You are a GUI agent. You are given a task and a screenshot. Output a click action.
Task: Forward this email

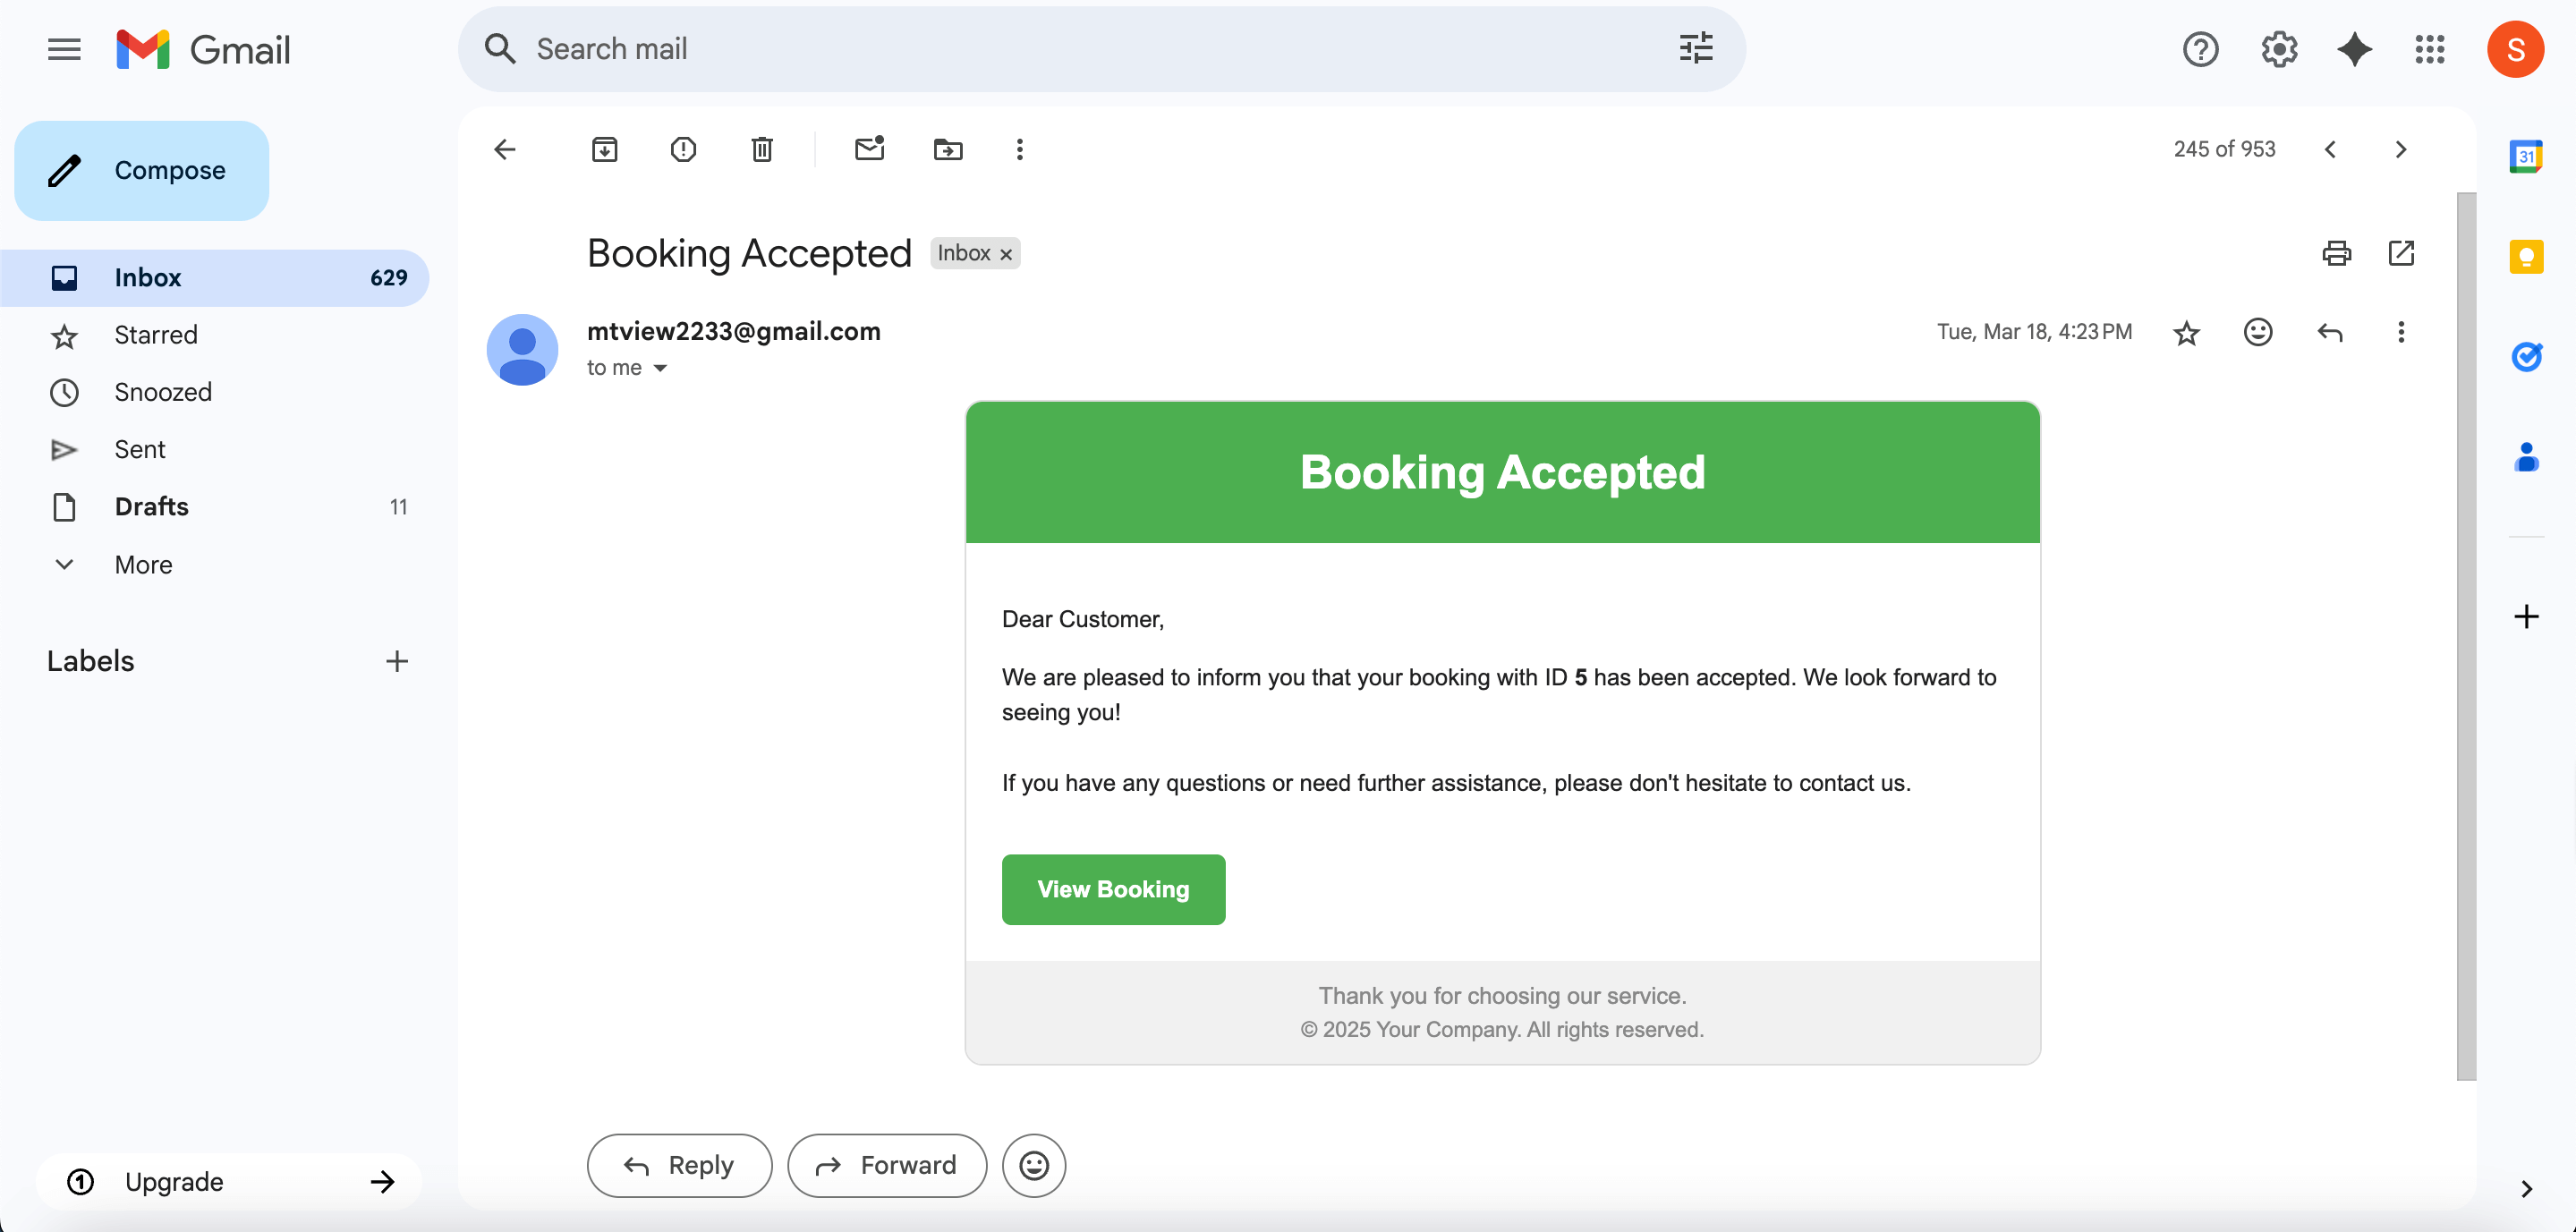click(886, 1165)
